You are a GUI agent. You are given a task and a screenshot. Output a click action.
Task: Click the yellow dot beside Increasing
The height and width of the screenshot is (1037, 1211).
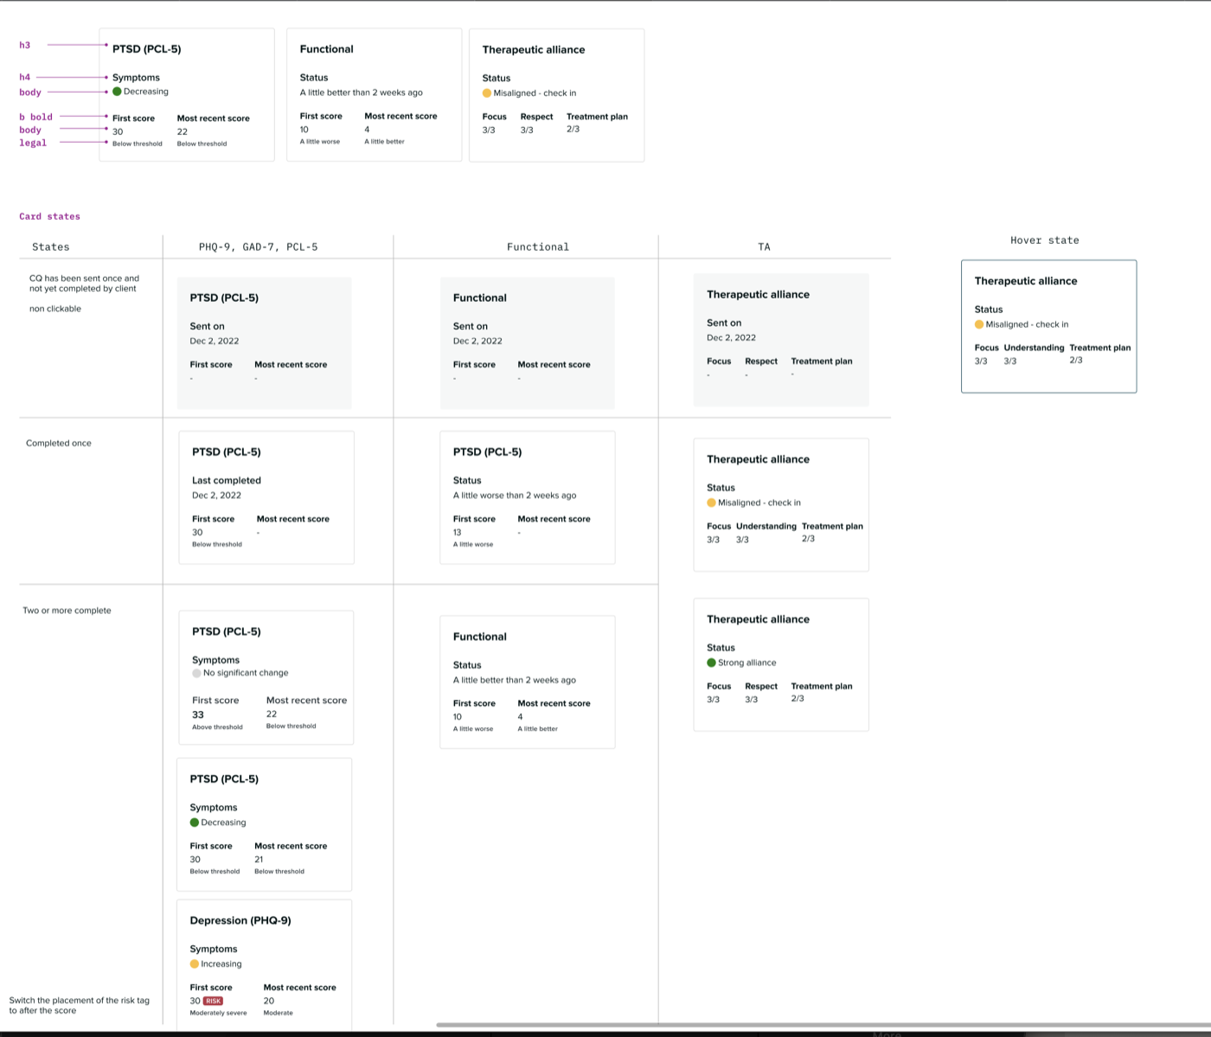click(195, 963)
